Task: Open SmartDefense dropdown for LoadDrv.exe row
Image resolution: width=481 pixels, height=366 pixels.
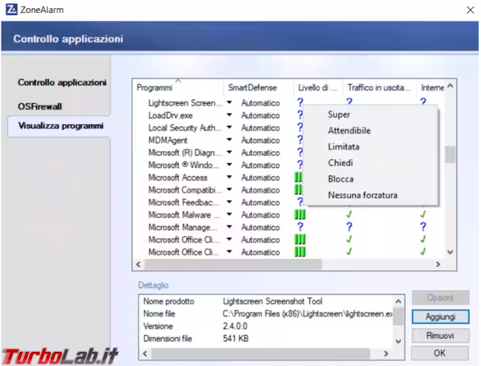Action: coord(229,115)
